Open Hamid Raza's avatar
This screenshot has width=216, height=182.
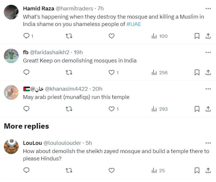[11, 12]
